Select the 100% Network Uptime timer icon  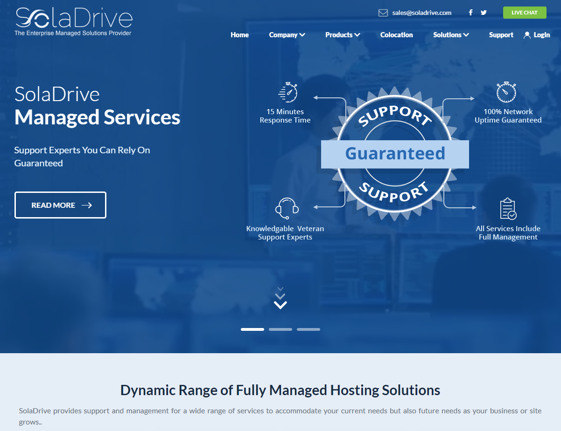click(506, 92)
